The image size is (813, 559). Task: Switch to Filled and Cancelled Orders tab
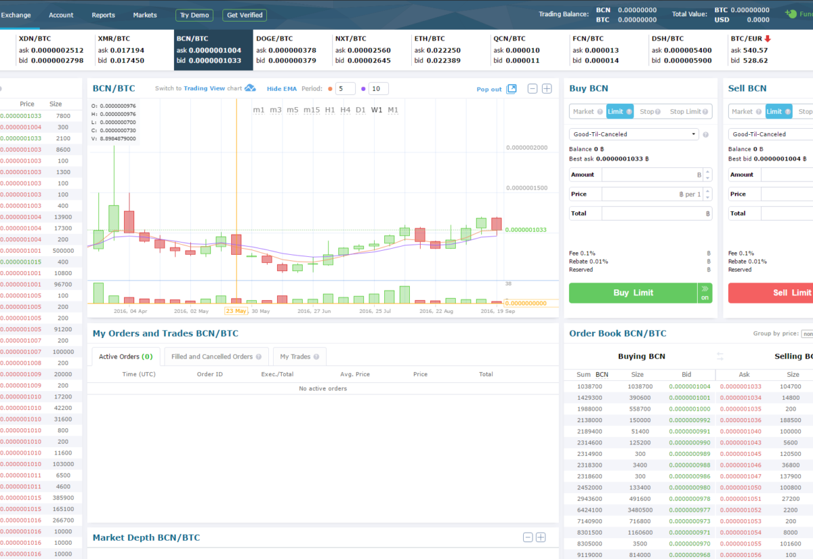pos(216,356)
